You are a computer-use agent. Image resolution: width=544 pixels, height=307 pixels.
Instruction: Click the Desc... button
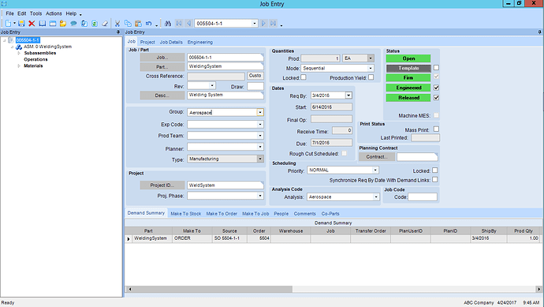tap(162, 95)
